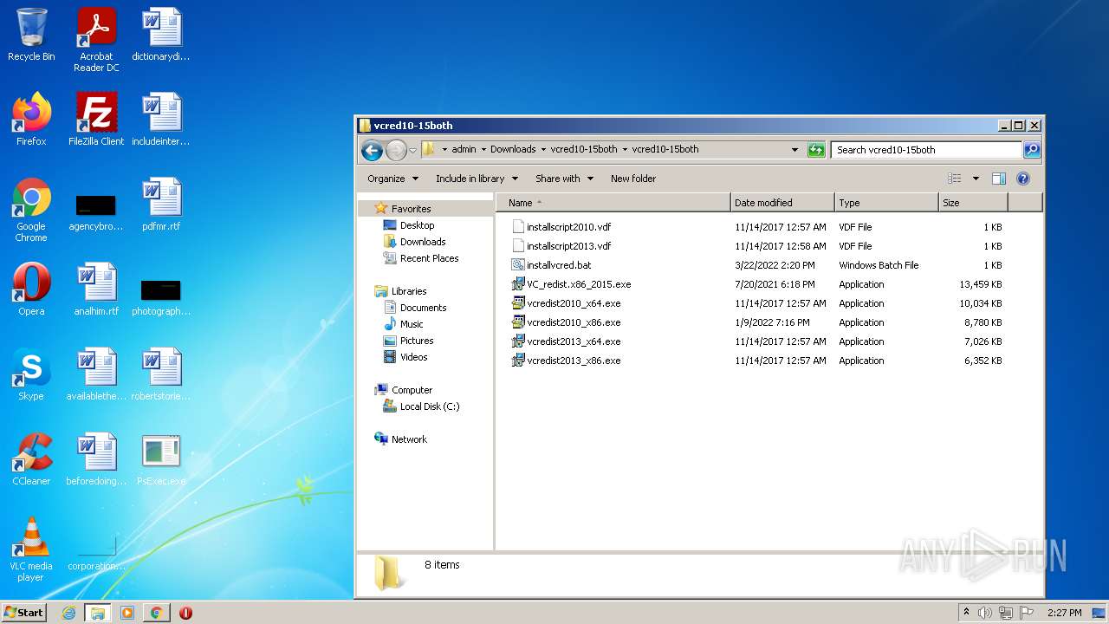Click the Start button

[x=24, y=613]
